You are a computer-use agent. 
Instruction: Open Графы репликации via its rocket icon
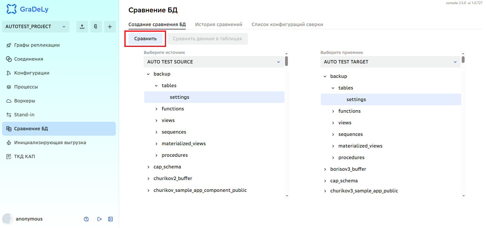pyautogui.click(x=9, y=45)
